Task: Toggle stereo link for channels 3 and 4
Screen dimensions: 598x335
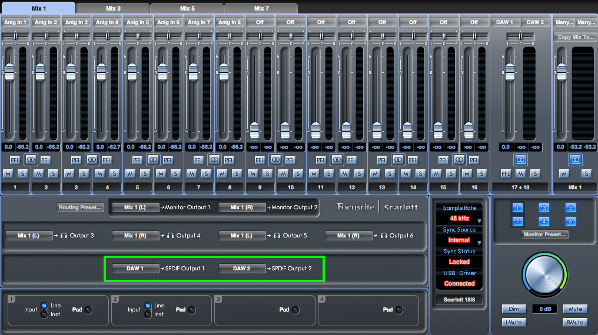Action: [x=92, y=159]
